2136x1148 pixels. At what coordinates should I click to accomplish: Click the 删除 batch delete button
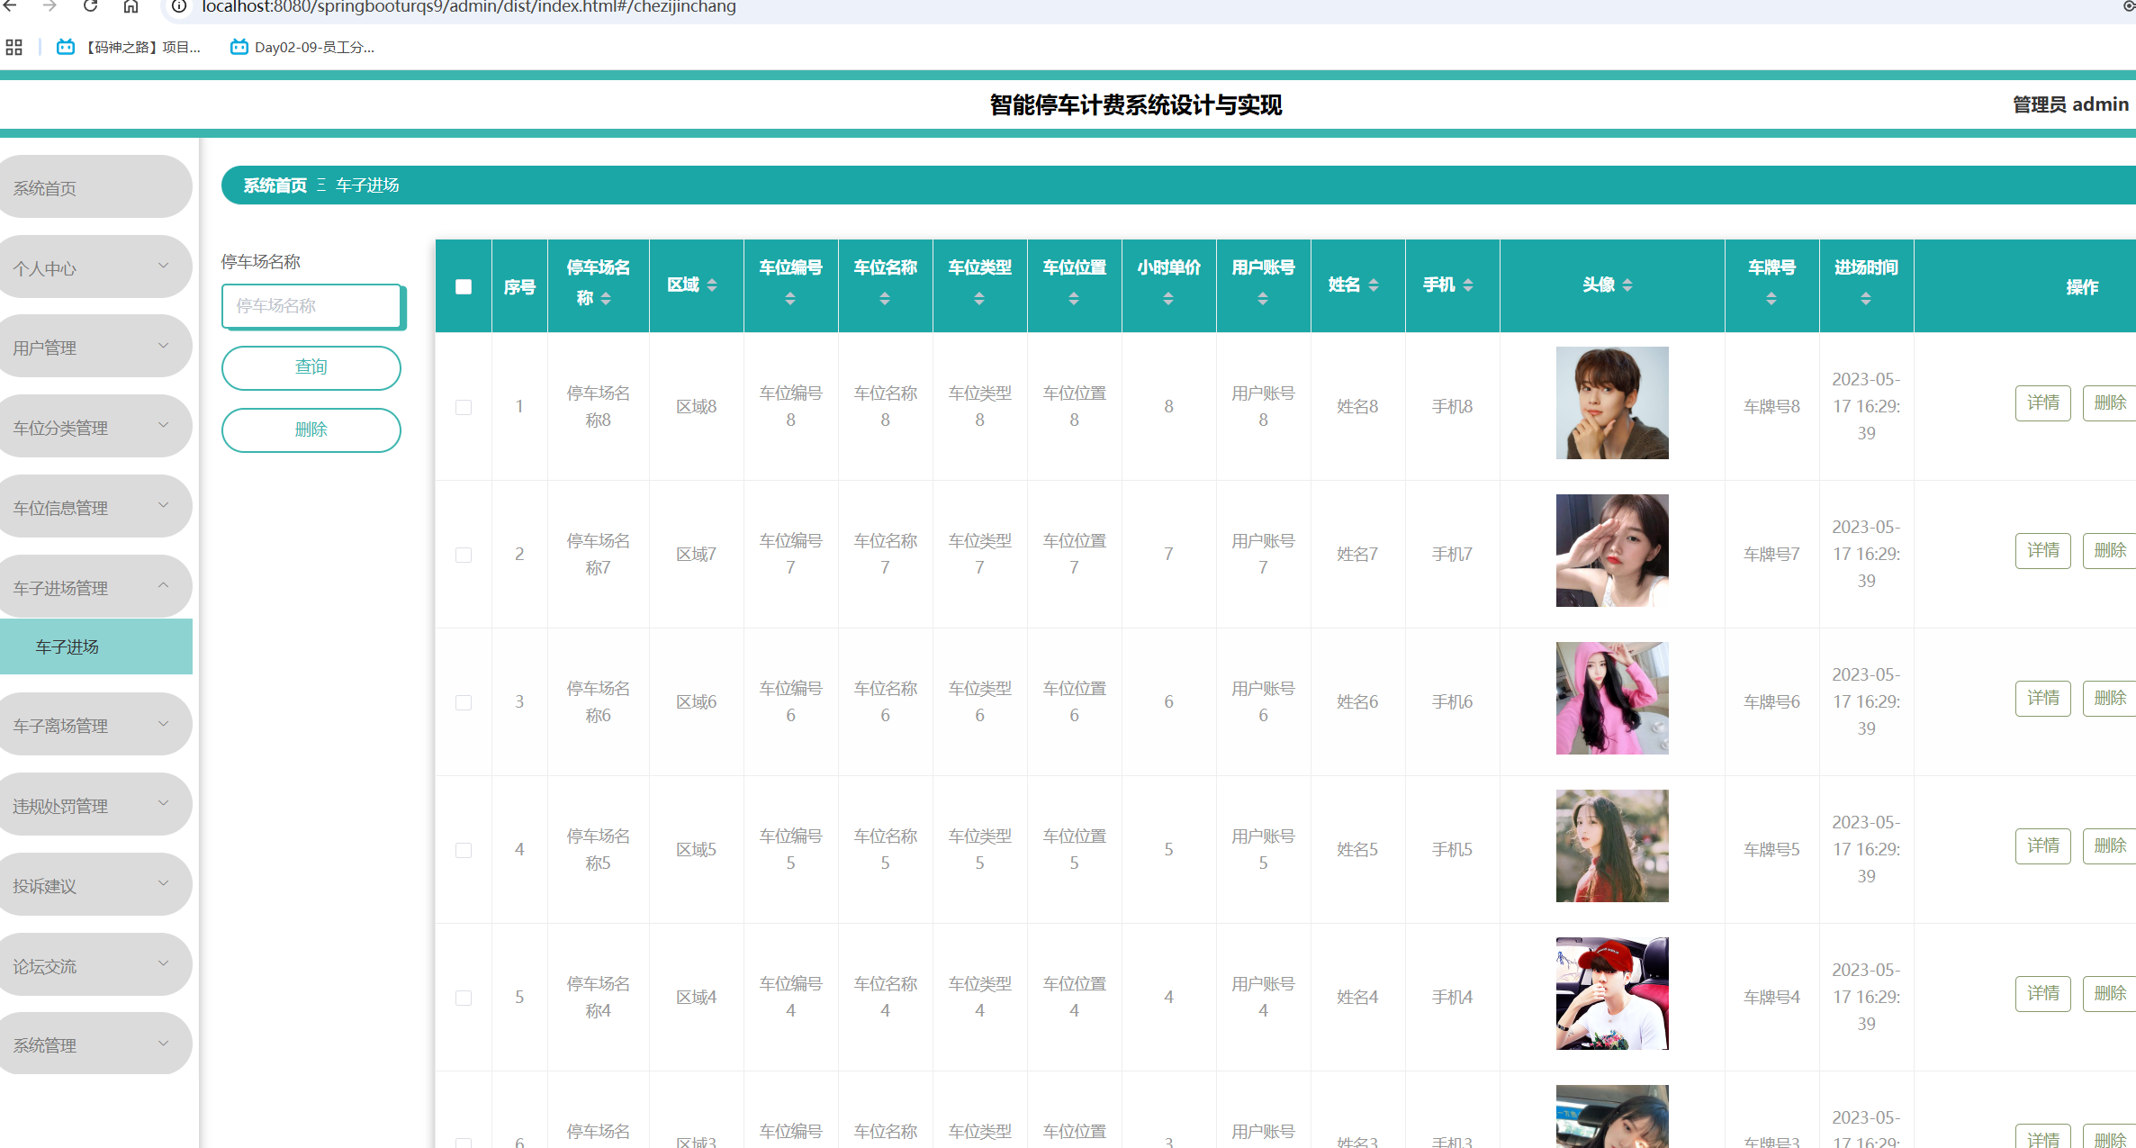tap(311, 429)
